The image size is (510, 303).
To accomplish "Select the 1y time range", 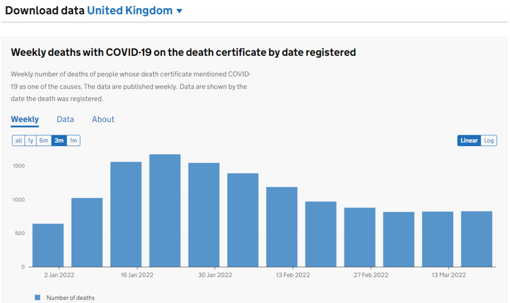I will point(31,140).
